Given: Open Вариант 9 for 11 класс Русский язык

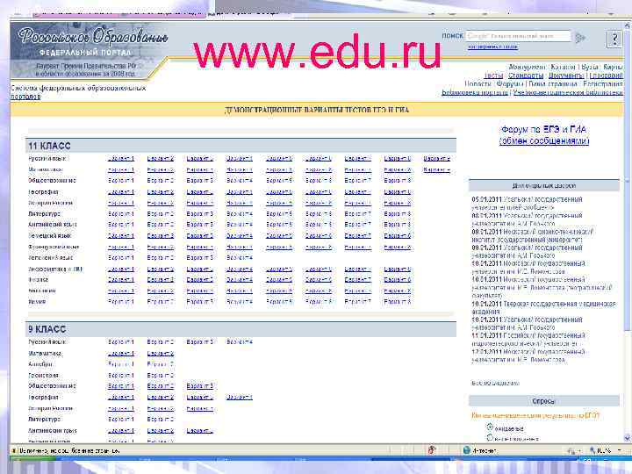Looking at the screenshot, I should (436, 158).
